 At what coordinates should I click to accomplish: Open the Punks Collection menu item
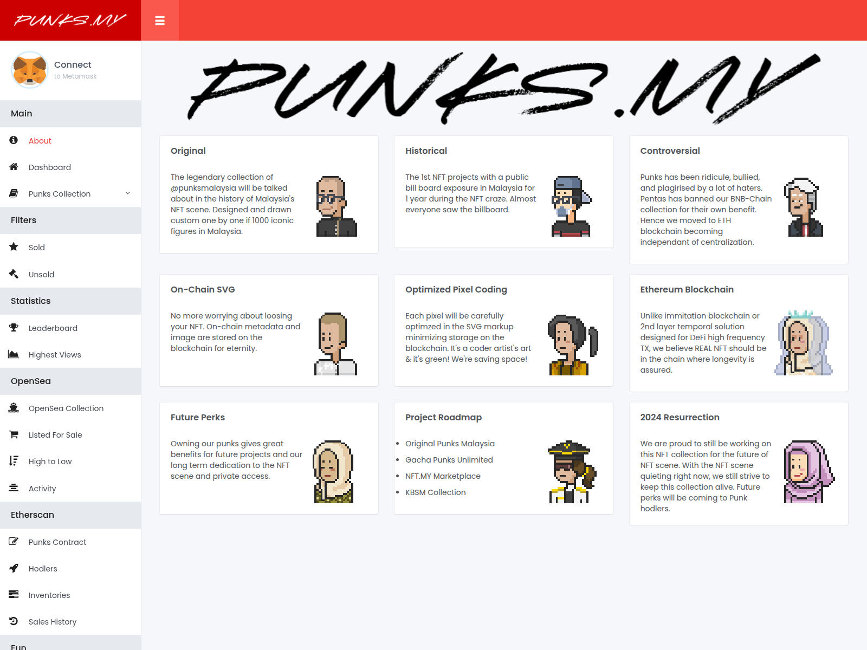[x=70, y=194]
